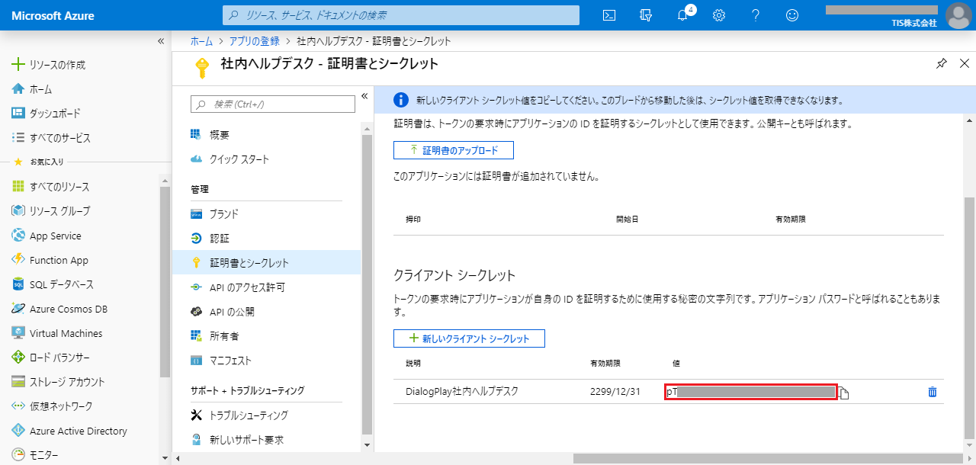Collapse the left portal sidebar

point(161,40)
